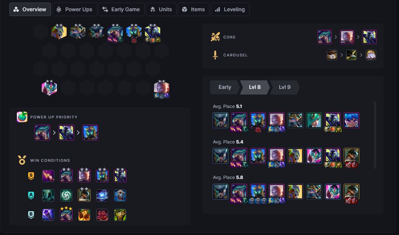The image size is (399, 235).
Task: Go to the Leveling tab
Action: (x=230, y=9)
